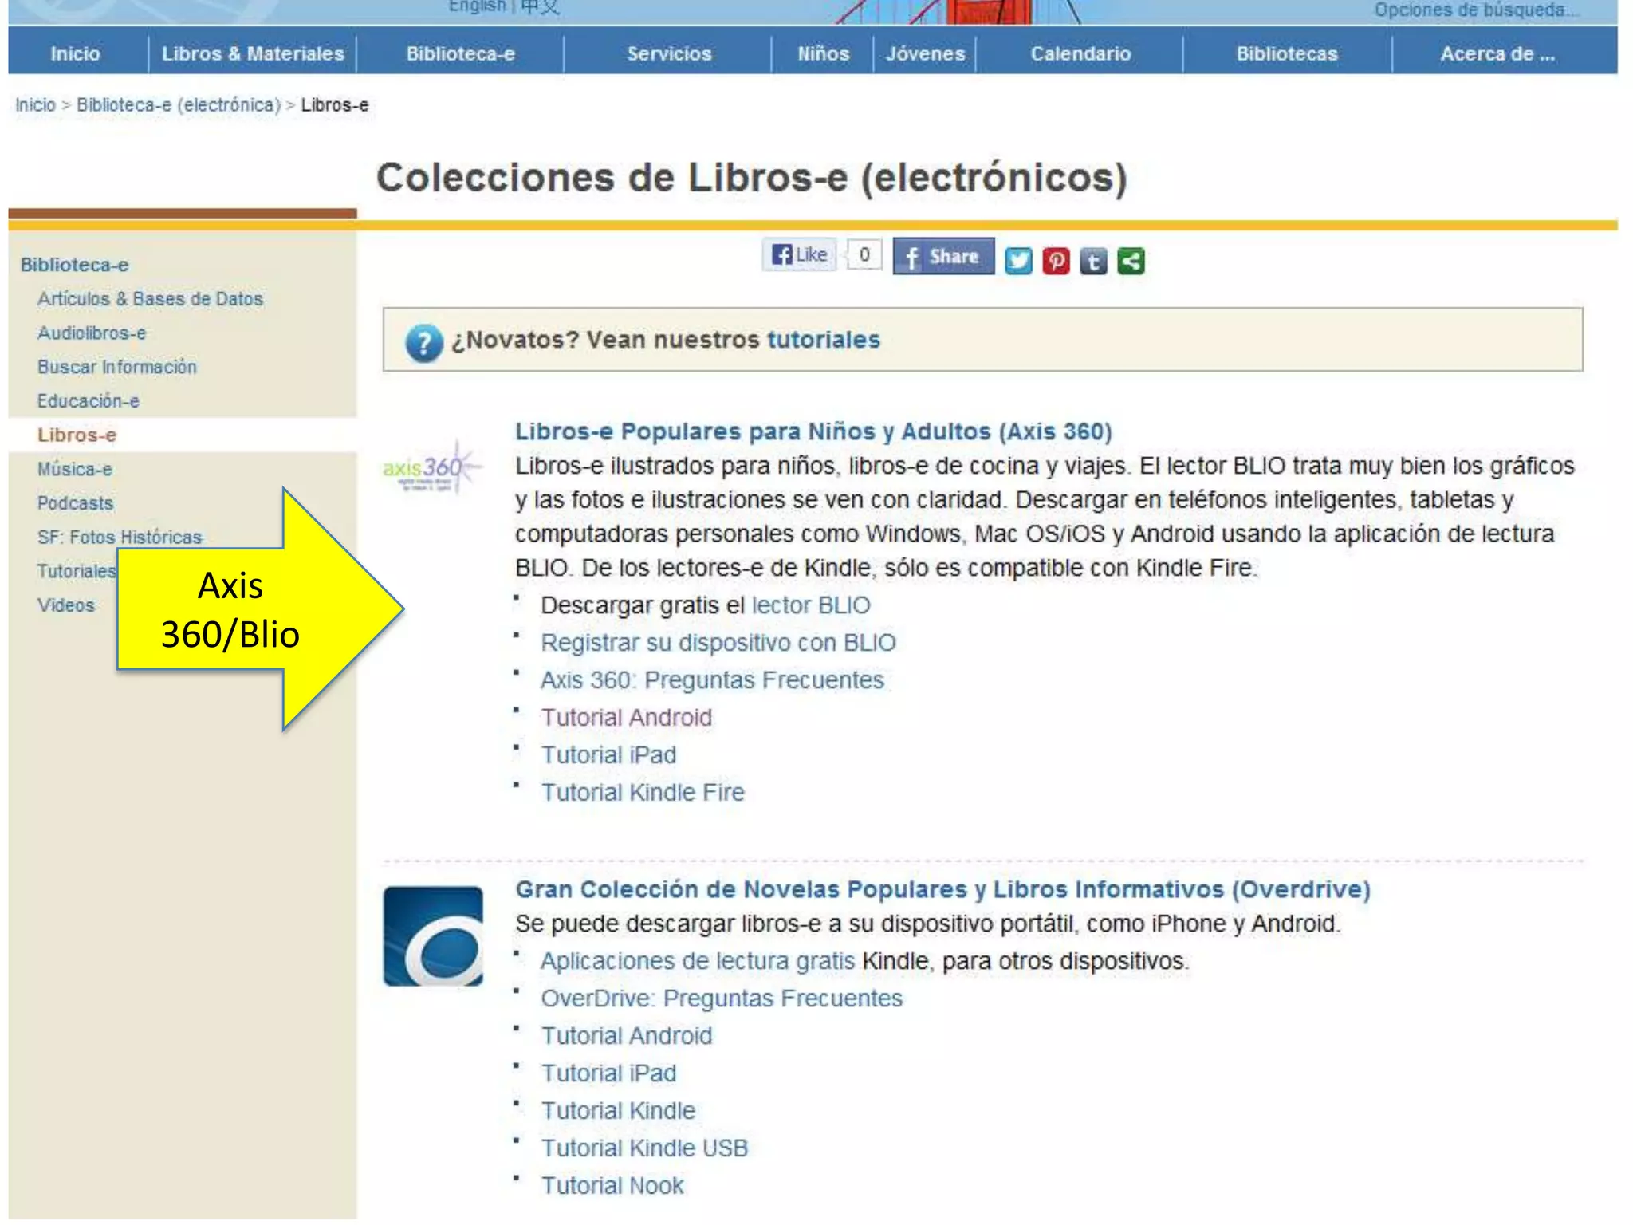This screenshot has width=1633, height=1225.
Task: Open the Servicios navigation menu
Action: click(668, 53)
